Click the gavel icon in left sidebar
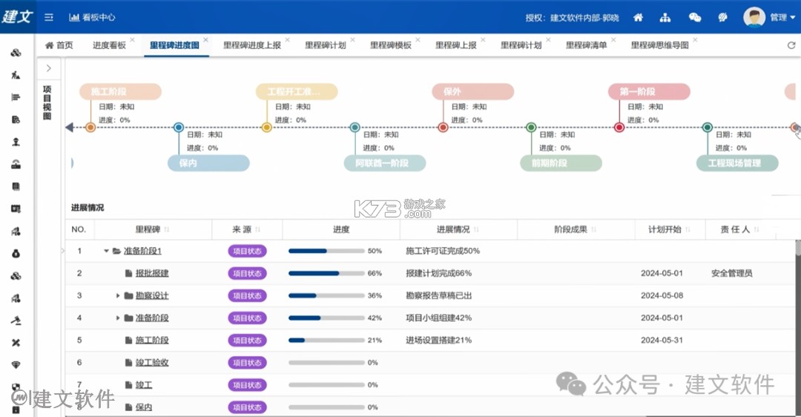This screenshot has width=801, height=417. [x=16, y=321]
